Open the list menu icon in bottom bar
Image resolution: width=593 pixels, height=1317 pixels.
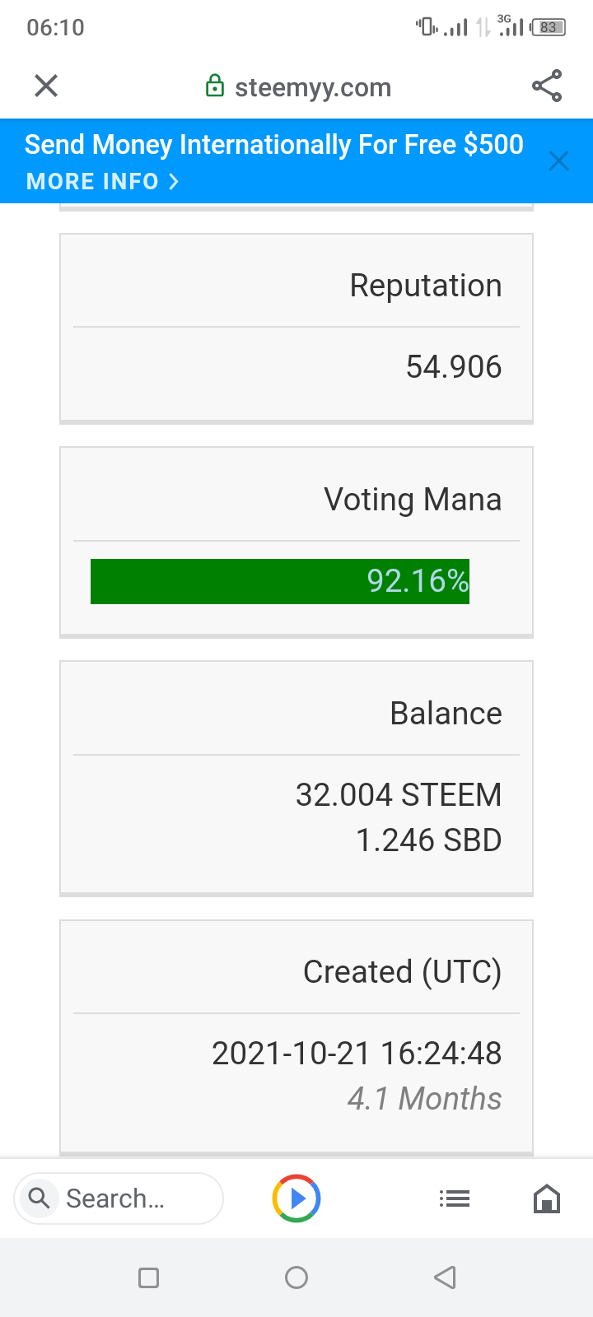point(454,1199)
